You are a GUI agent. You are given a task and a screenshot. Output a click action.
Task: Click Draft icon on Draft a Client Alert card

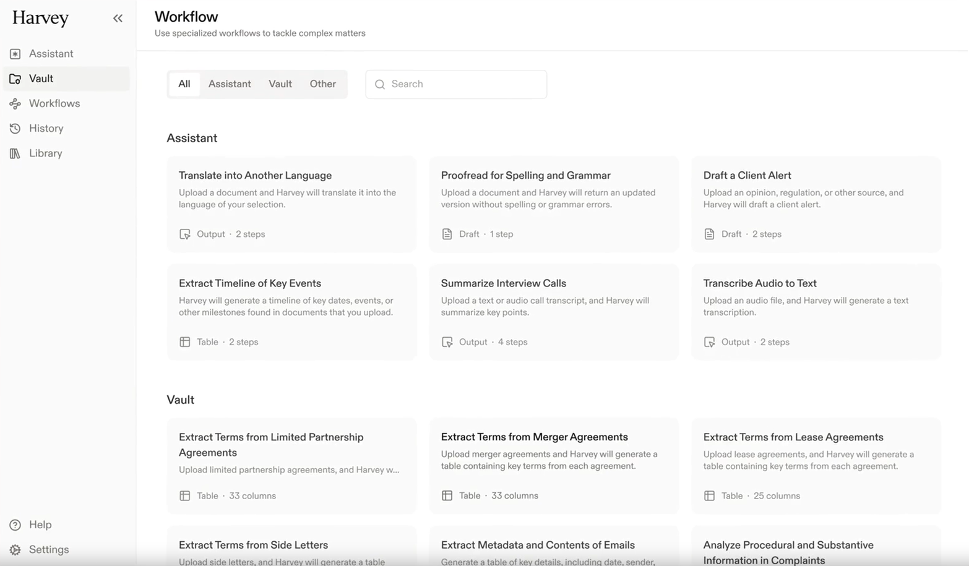pyautogui.click(x=709, y=234)
